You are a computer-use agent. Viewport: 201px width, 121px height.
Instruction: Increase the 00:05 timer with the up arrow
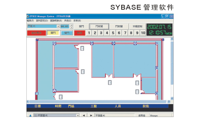click(71, 25)
